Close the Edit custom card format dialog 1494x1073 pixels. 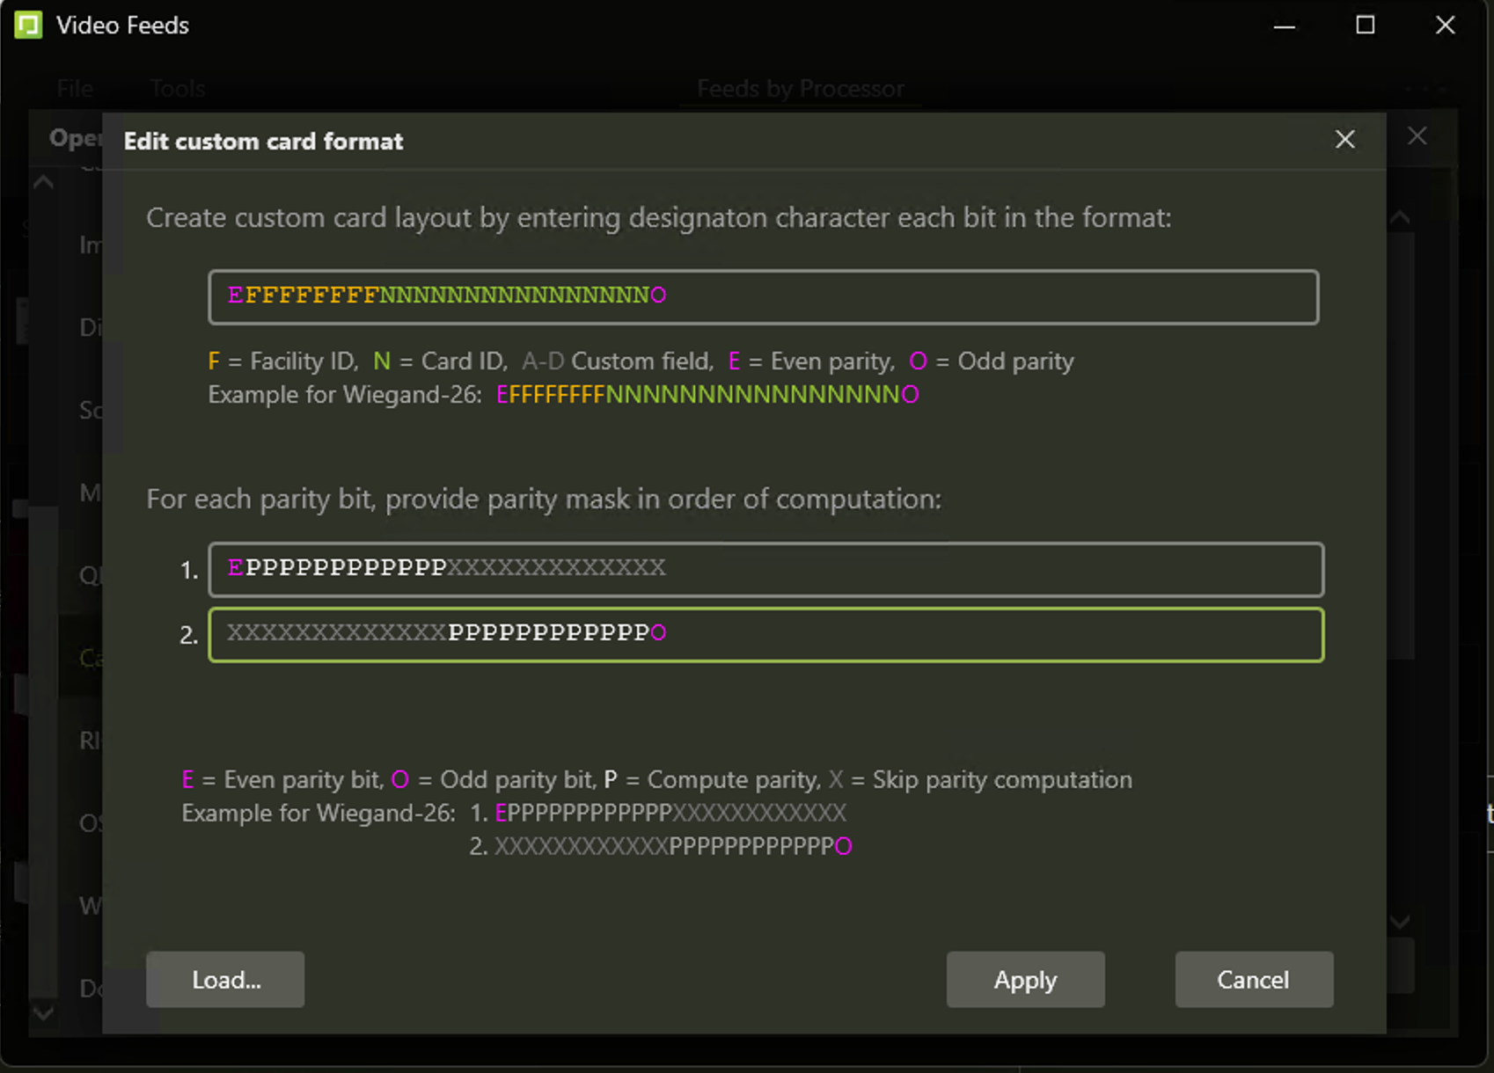[x=1344, y=140]
